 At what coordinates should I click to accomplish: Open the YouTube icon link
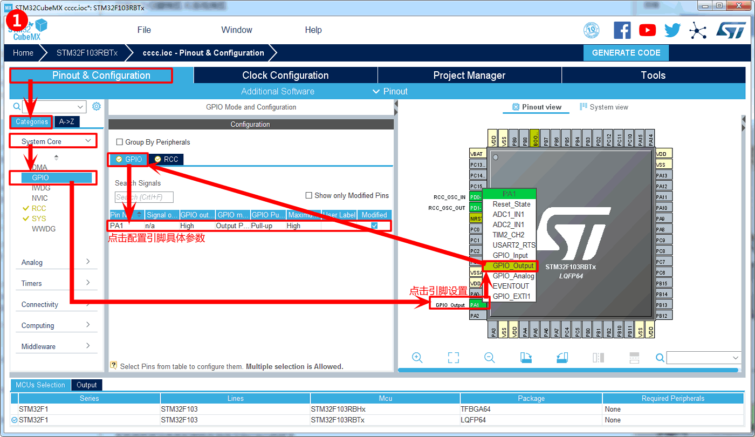click(647, 30)
